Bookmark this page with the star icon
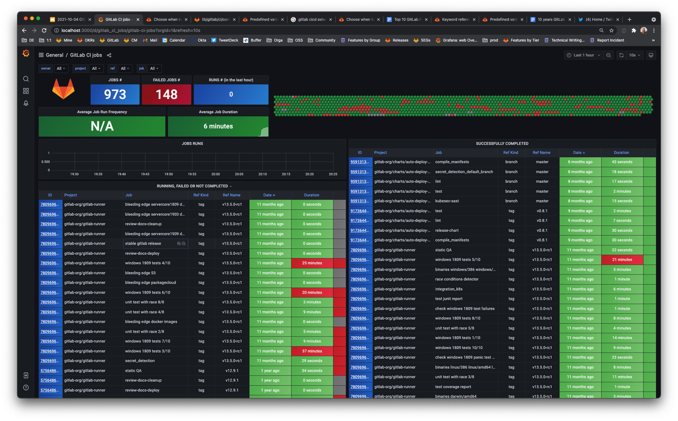This screenshot has width=678, height=421. 612,30
